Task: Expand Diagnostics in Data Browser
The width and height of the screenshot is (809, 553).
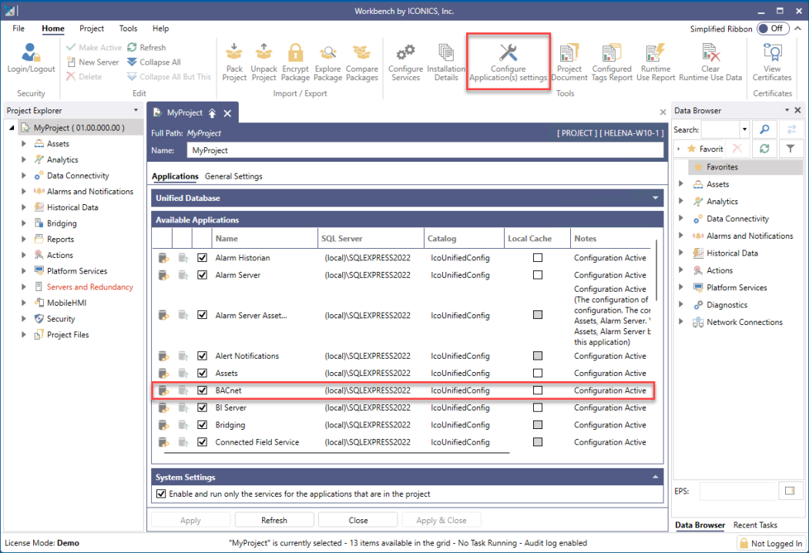Action: point(680,304)
